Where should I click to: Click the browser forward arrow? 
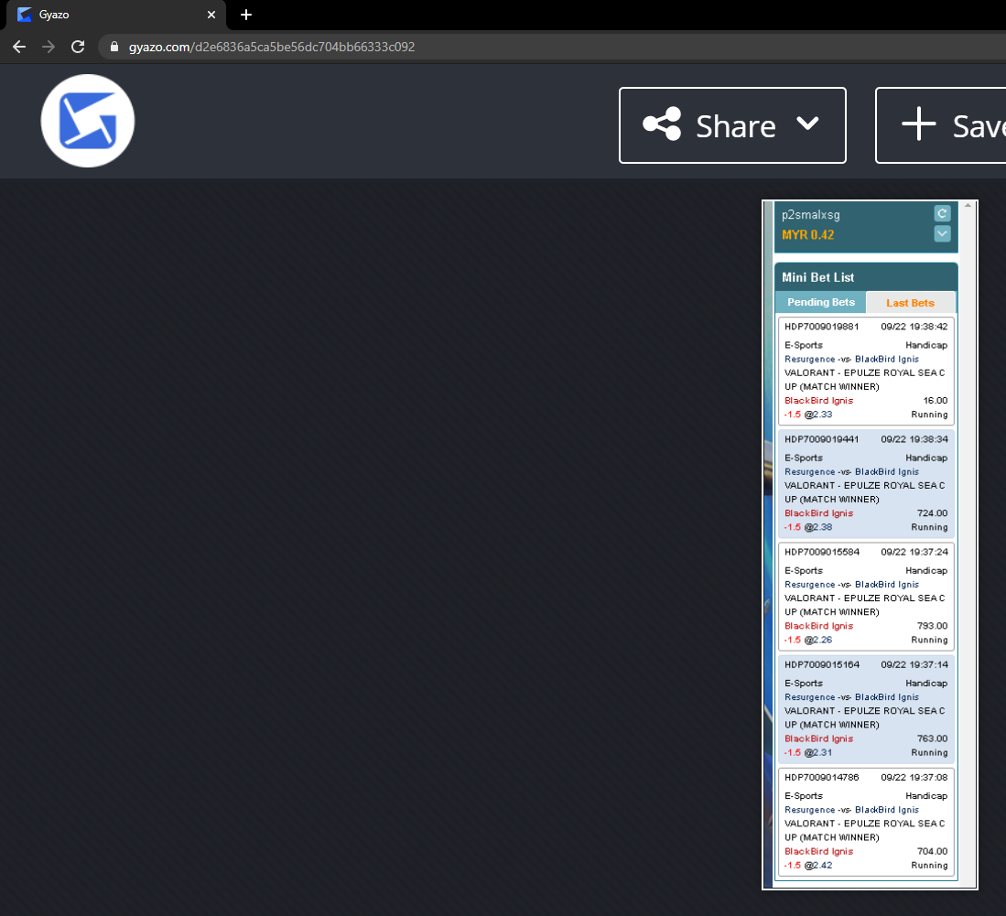coord(49,47)
